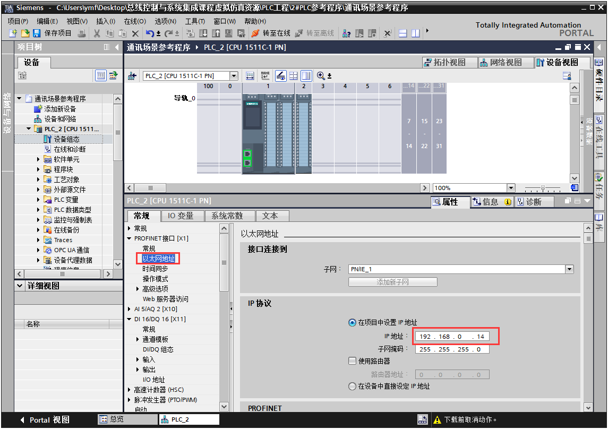Click the device view horizontal scrollbar thumb
This screenshot has width=608, height=429.
tap(150, 188)
